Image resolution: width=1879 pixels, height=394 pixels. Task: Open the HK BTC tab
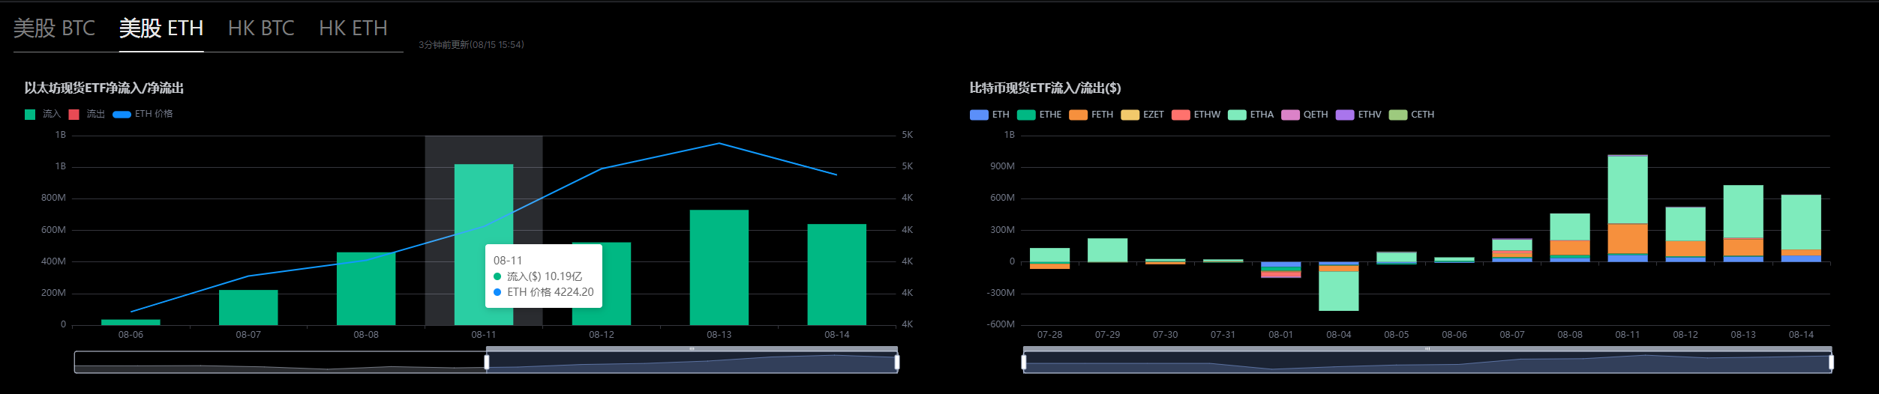point(261,28)
